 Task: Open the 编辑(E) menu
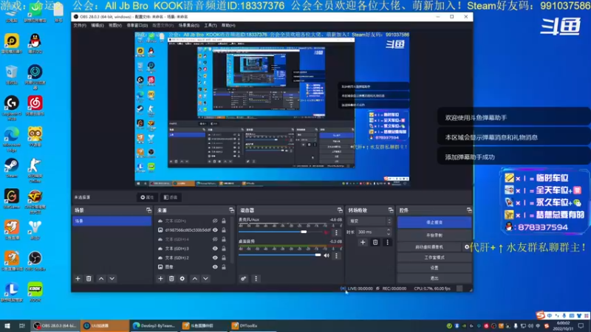tap(98, 25)
